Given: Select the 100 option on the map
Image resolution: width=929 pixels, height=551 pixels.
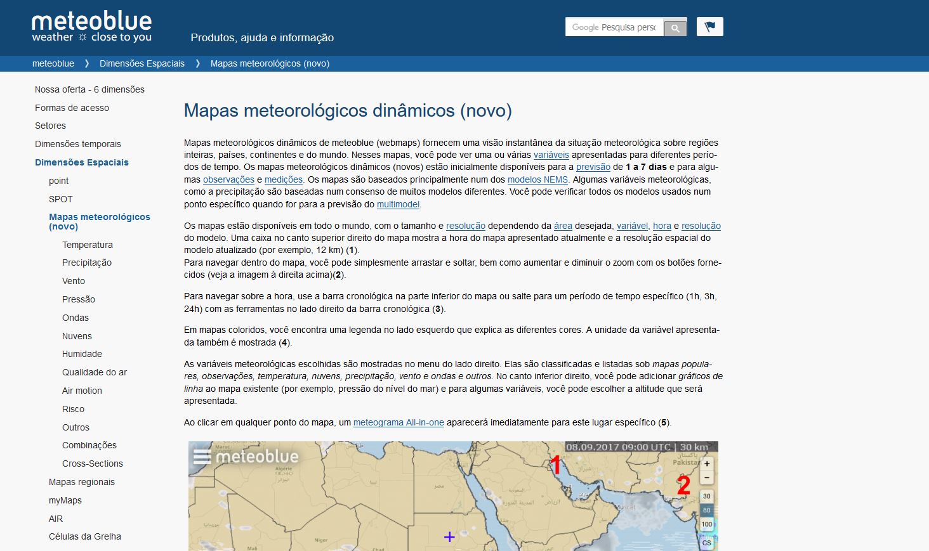Looking at the screenshot, I should [707, 524].
